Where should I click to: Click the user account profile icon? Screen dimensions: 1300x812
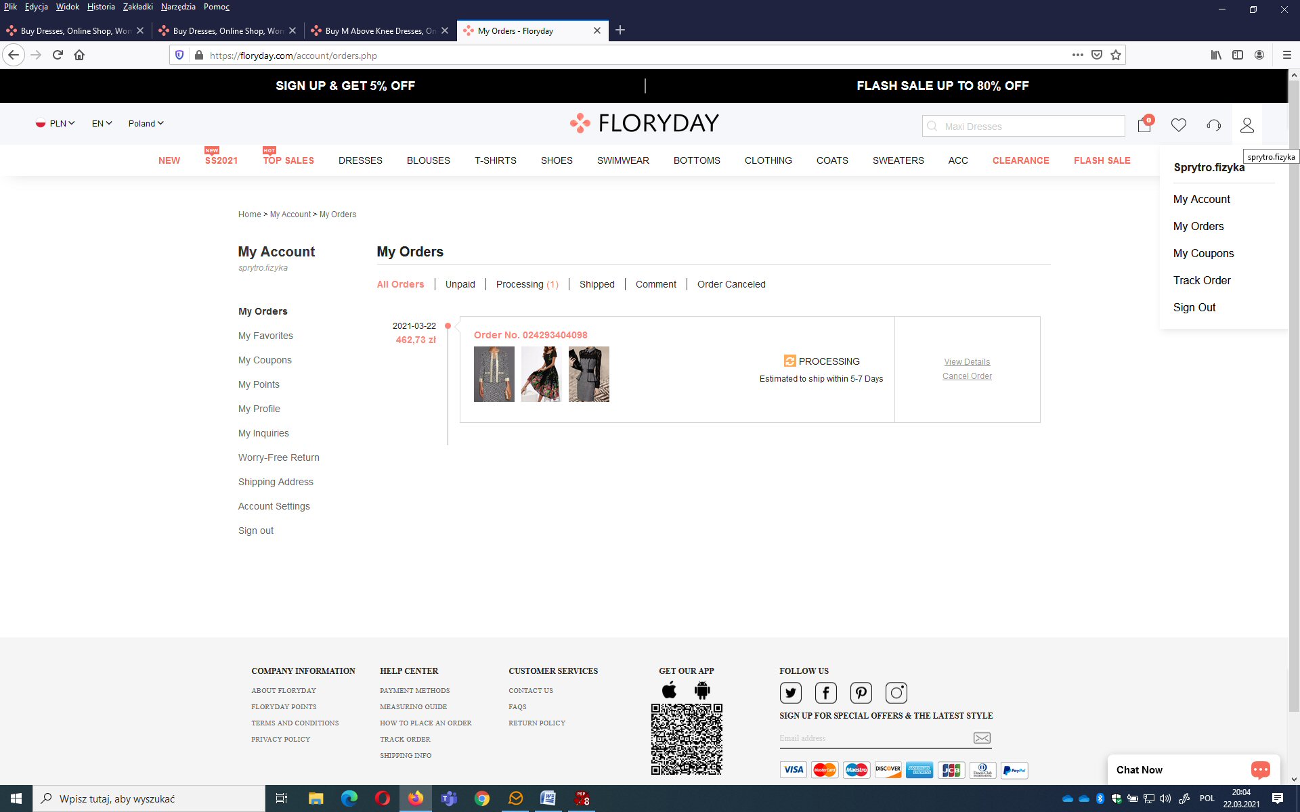[1247, 125]
